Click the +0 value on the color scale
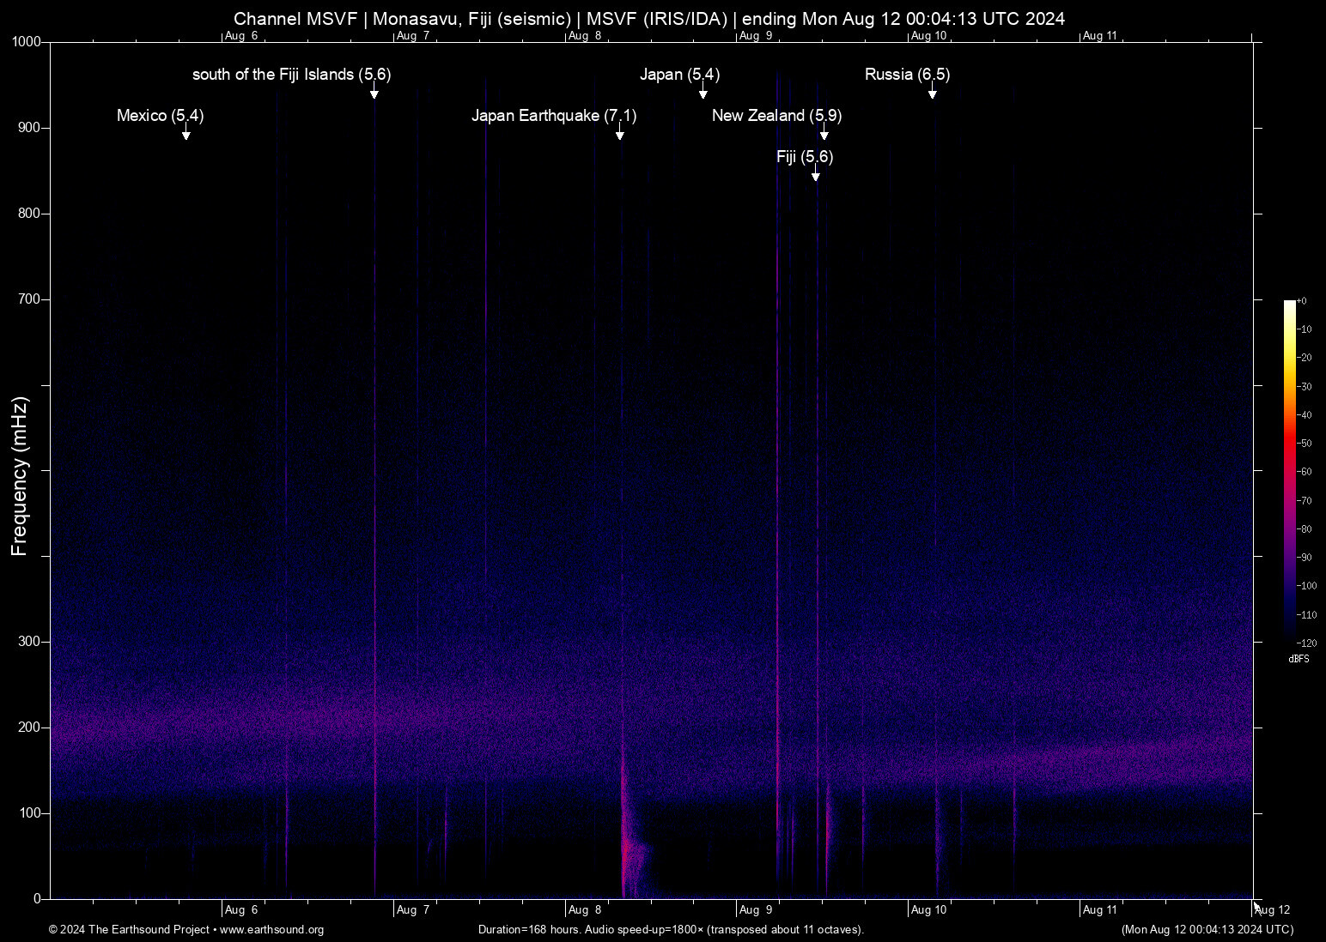Screen dimensions: 1326x942 [1302, 301]
